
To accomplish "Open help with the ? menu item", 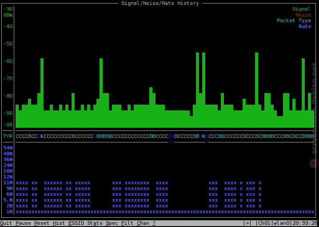I will (x=154, y=223).
